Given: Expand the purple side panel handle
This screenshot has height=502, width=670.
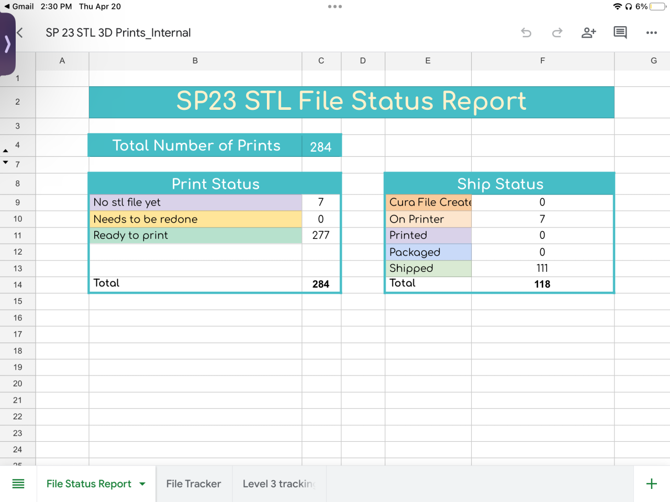Looking at the screenshot, I should [x=7, y=44].
